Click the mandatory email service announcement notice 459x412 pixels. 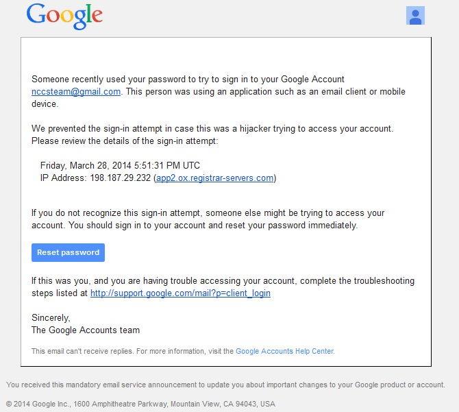point(225,385)
